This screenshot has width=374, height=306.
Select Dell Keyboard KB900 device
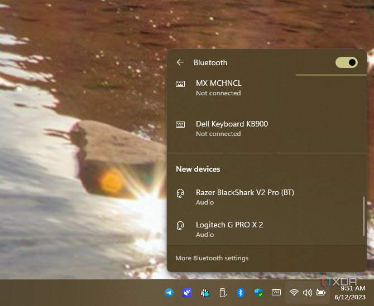(x=232, y=128)
